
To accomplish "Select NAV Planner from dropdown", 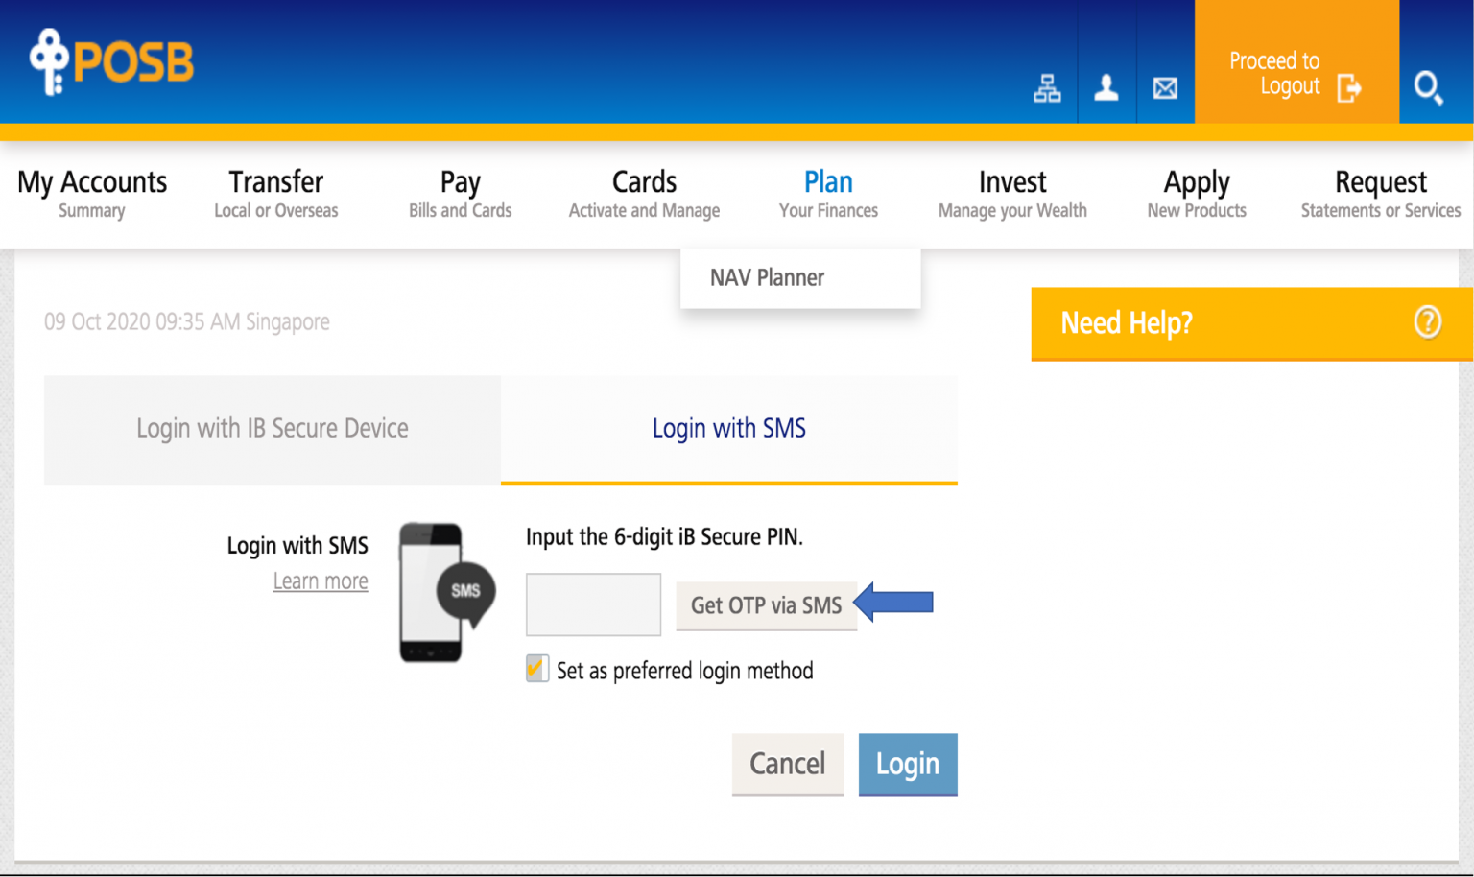I will [800, 278].
